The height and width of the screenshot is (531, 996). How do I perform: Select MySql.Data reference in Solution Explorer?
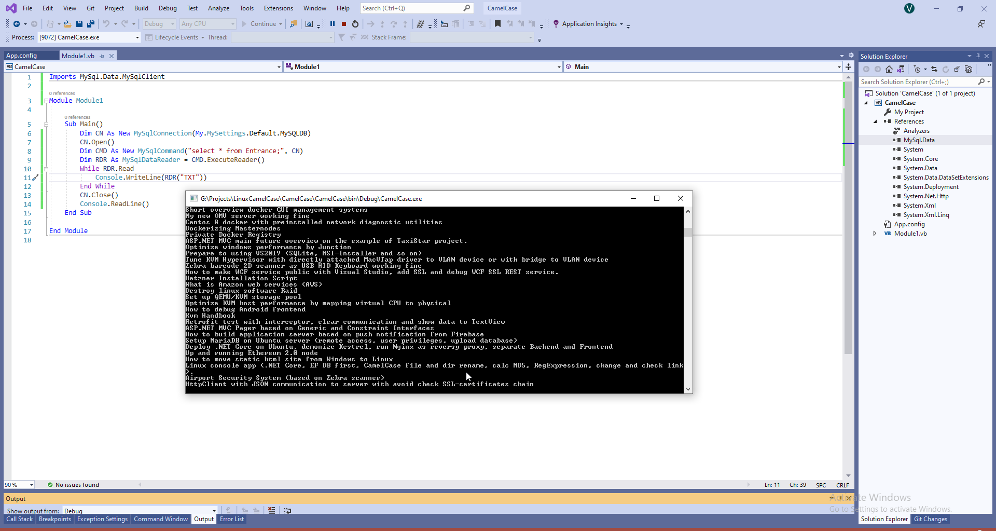[x=919, y=140]
